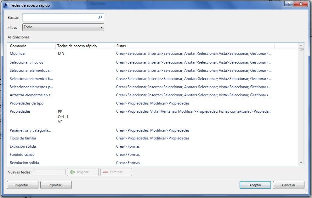Click the Revit logo in title bar

click(5, 5)
